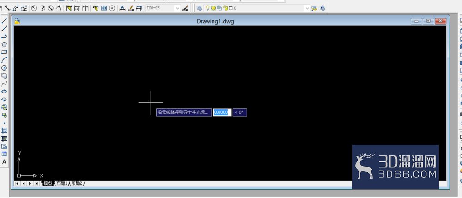The image size is (462, 198).
Task: Activate Quick Dimension tool
Action: click(69, 8)
